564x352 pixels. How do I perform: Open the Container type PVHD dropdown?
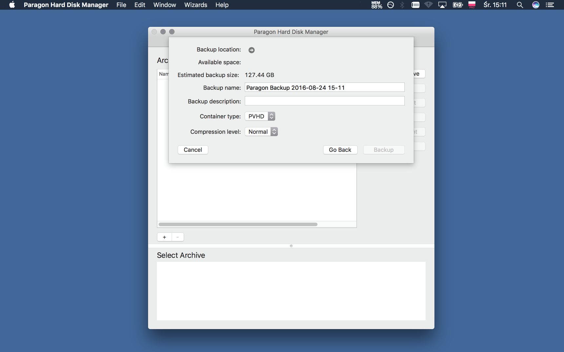pos(260,116)
